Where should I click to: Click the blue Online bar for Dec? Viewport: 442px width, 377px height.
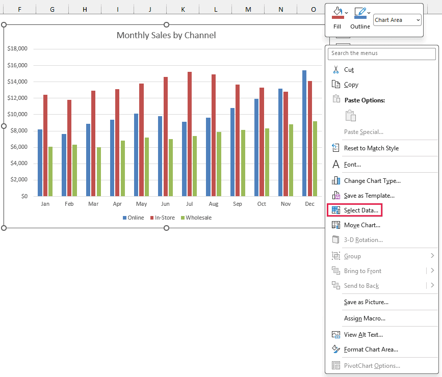coord(304,133)
